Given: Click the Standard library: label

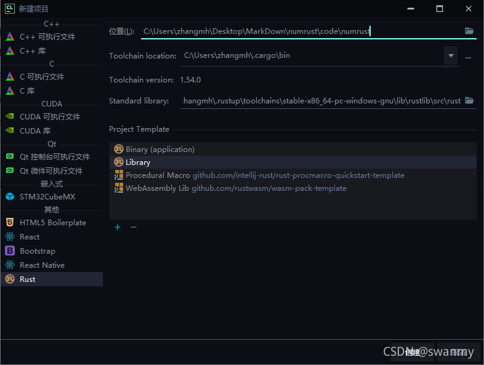Looking at the screenshot, I should point(139,101).
